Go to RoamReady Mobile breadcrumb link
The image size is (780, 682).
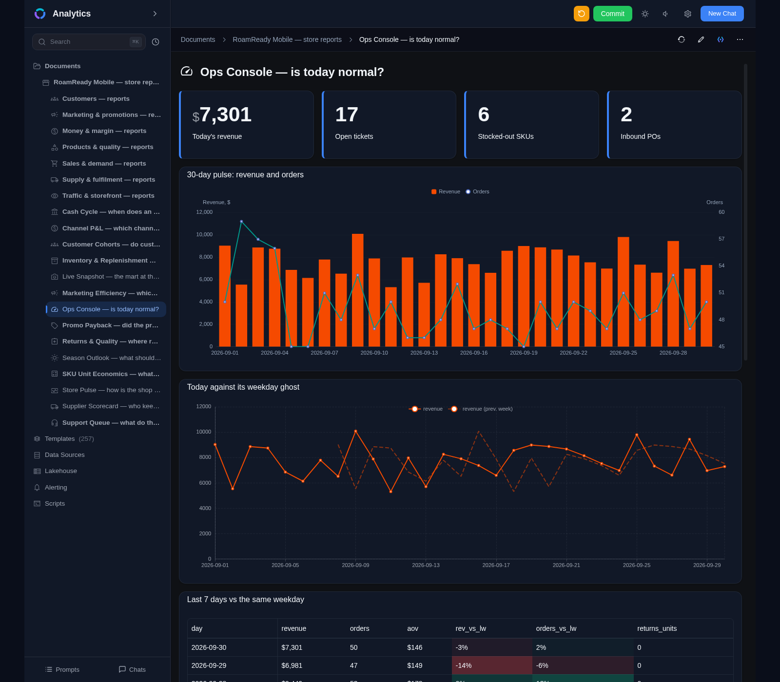287,39
